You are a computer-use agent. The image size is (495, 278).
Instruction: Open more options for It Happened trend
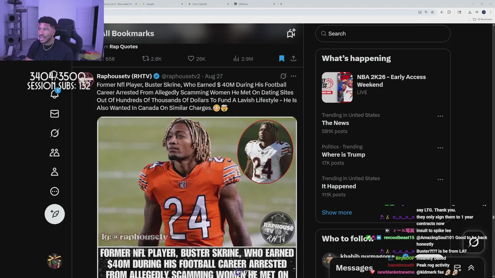coord(440,180)
